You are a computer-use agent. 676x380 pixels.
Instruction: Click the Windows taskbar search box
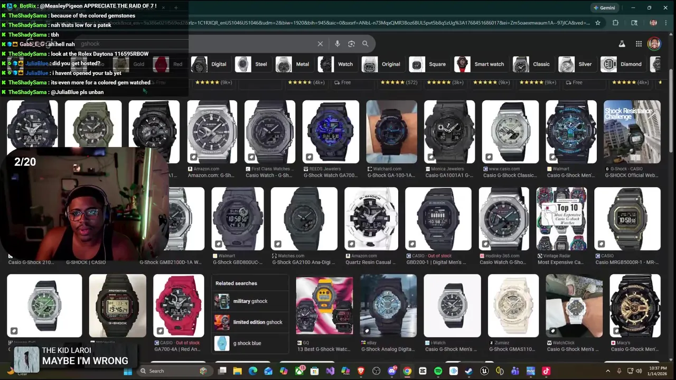point(174,371)
